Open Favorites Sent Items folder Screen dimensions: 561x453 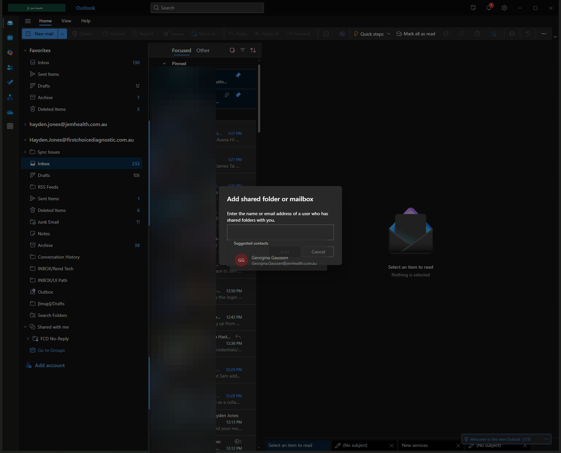[x=82, y=74]
